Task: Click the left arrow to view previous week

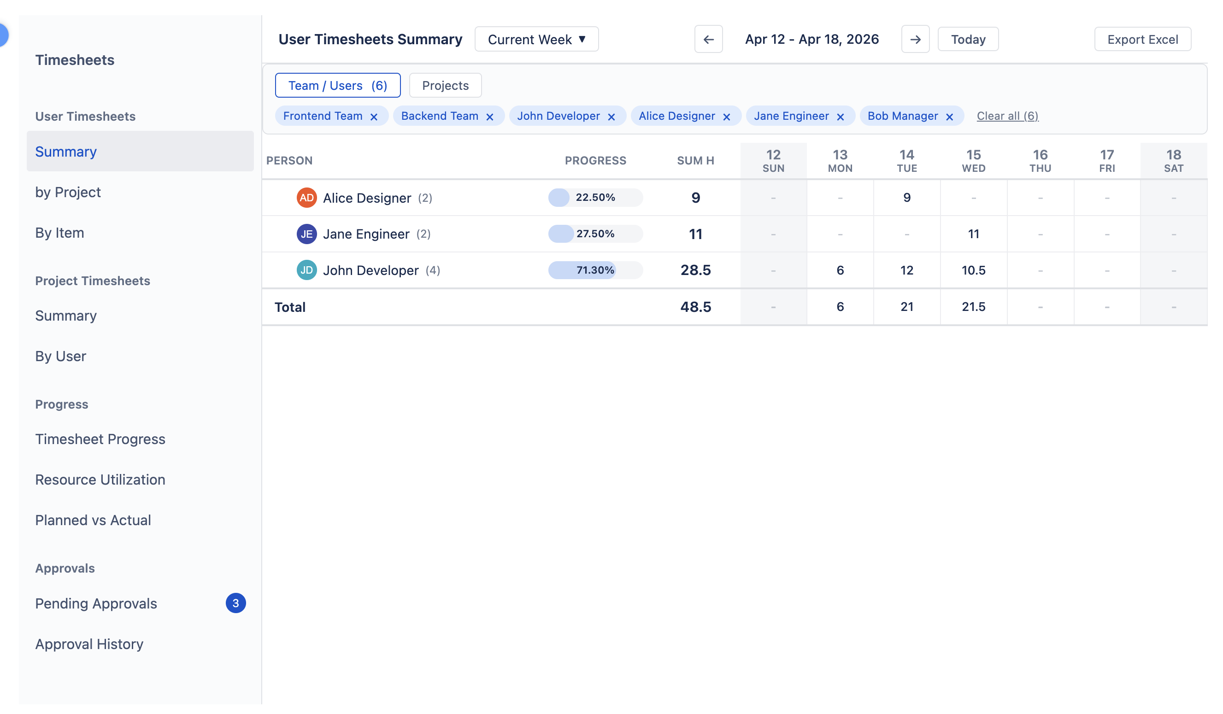Action: click(x=708, y=39)
